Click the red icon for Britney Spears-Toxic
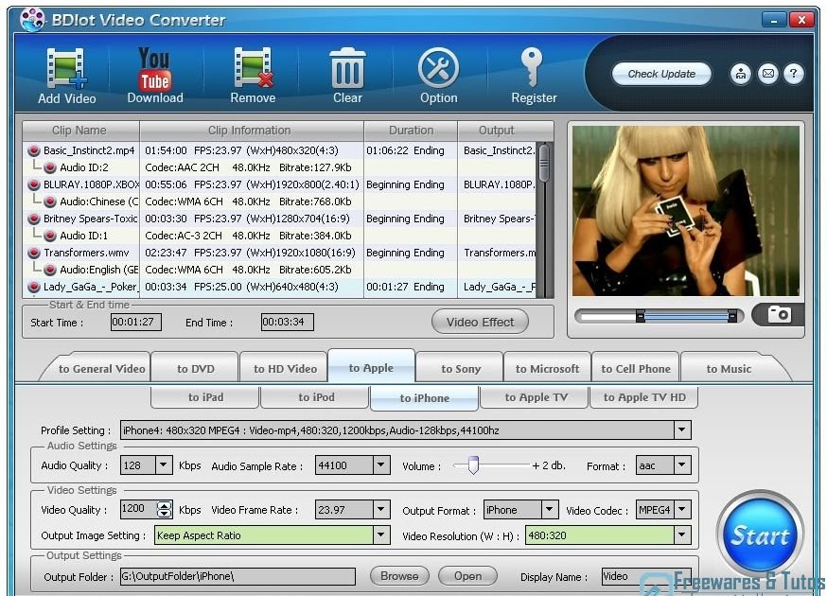 coord(34,219)
